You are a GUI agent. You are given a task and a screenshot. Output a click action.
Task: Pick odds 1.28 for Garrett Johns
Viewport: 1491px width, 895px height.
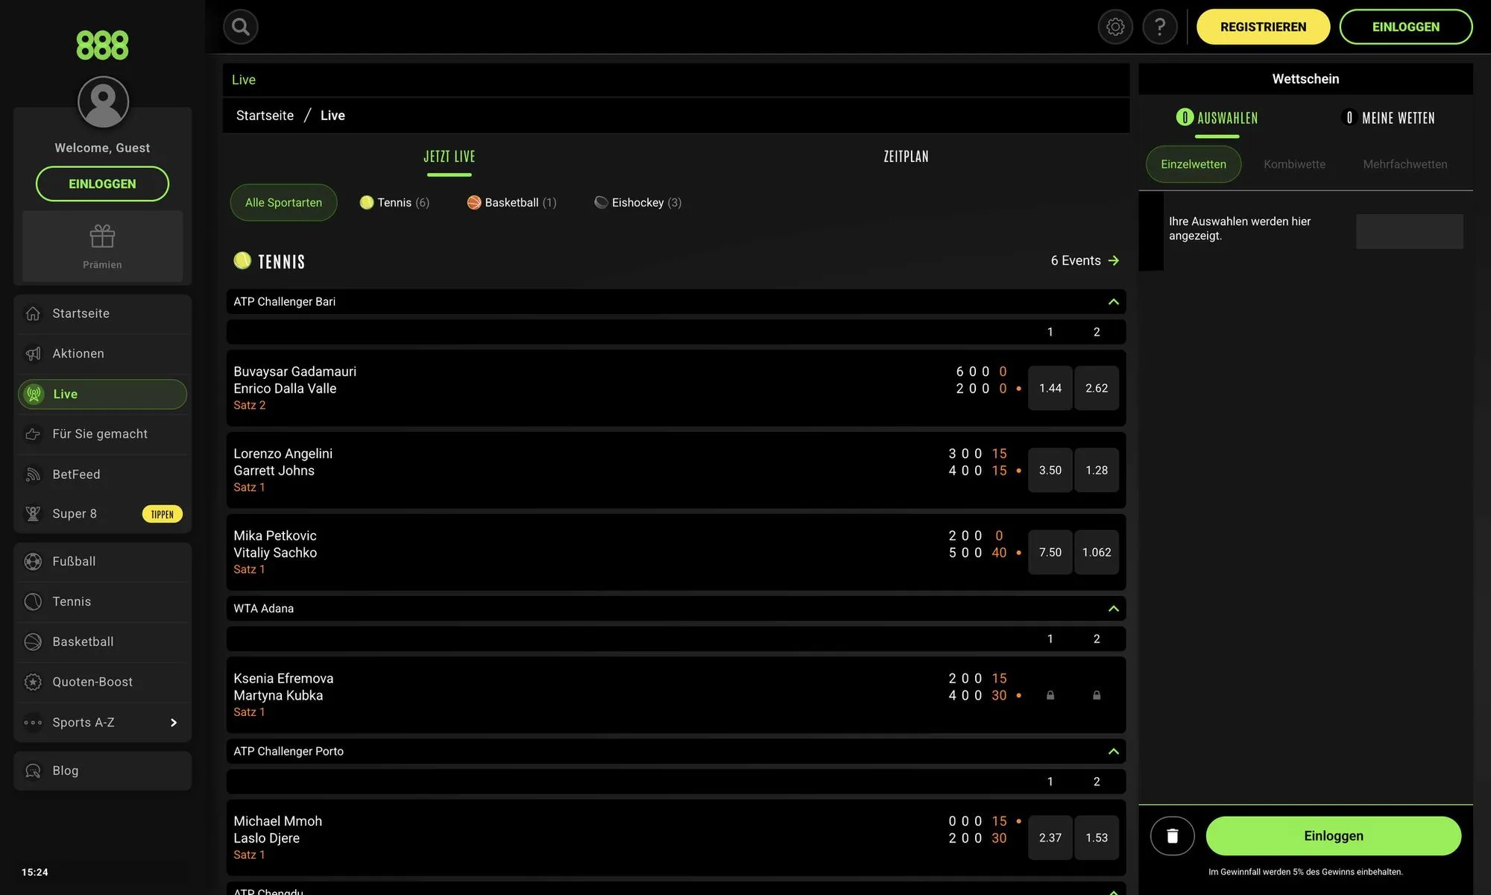pos(1096,470)
